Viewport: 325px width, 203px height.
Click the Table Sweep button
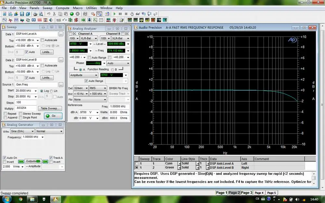(x=50, y=108)
